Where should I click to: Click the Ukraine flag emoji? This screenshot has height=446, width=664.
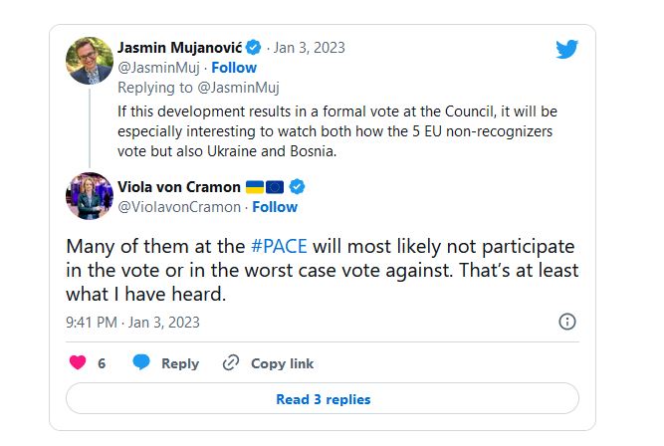(x=255, y=187)
